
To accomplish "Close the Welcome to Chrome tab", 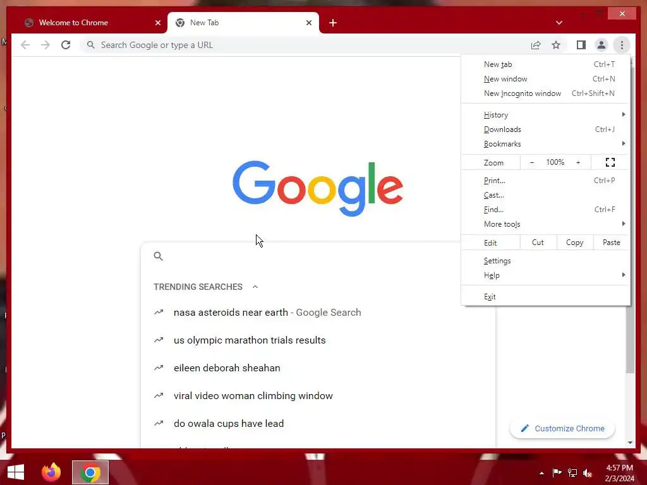I will click(157, 23).
